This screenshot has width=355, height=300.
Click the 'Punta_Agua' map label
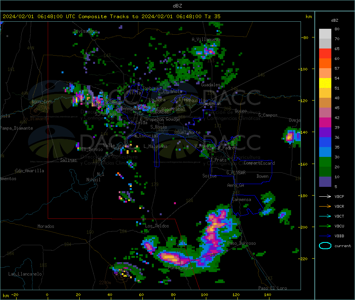180,268
